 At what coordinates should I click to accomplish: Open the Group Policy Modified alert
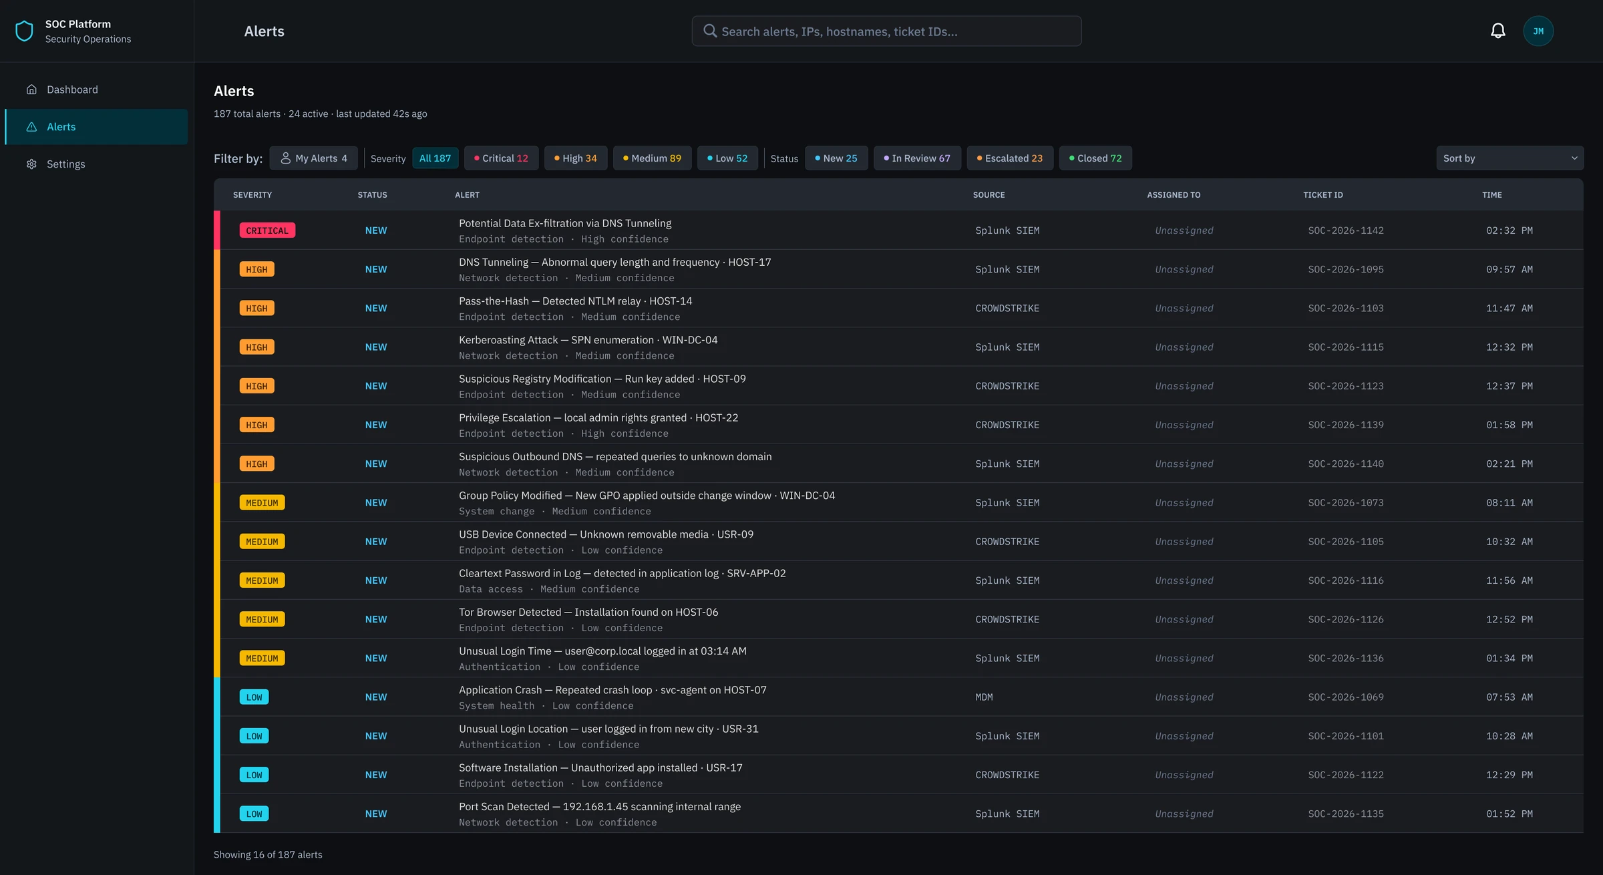click(898, 502)
